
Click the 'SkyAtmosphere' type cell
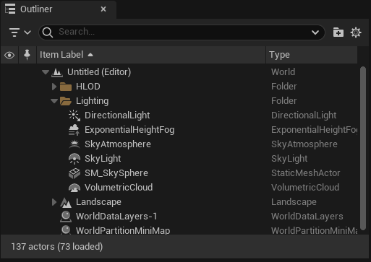pyautogui.click(x=304, y=144)
